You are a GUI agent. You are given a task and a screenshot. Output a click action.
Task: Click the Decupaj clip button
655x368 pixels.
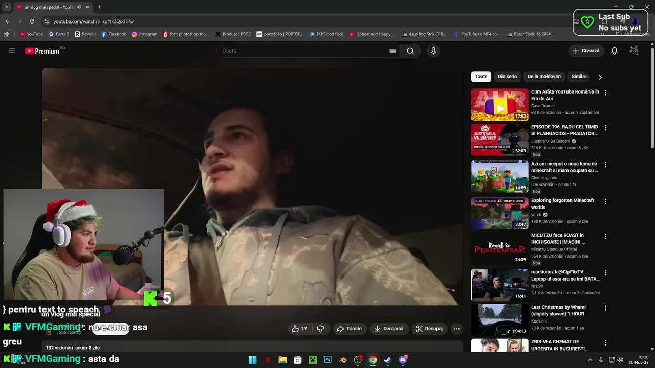point(429,329)
